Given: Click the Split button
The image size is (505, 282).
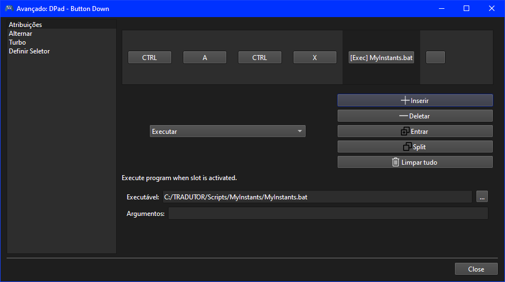Looking at the screenshot, I should (415, 147).
